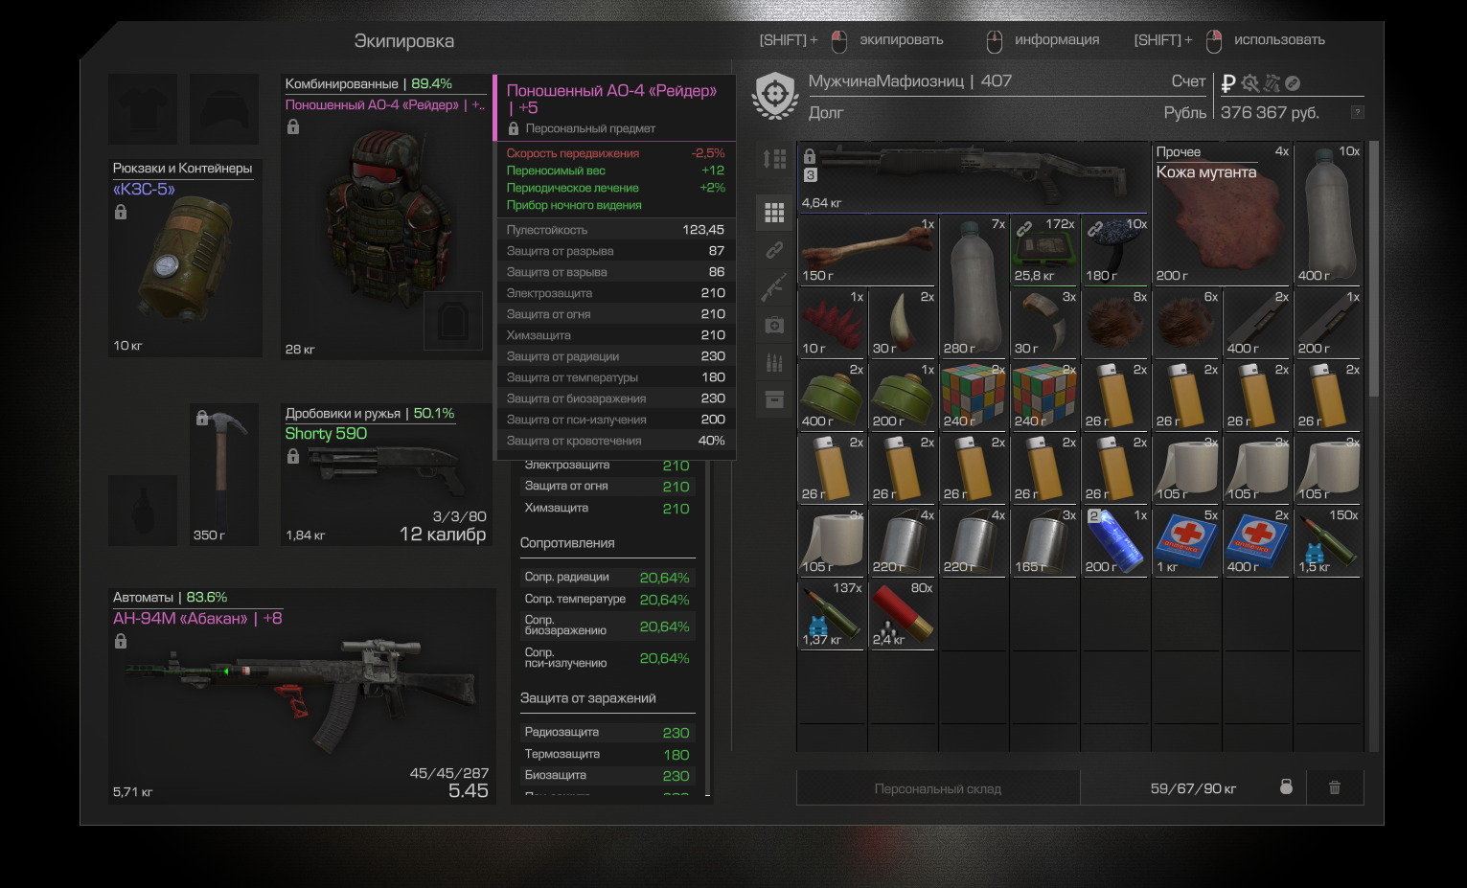
Task: Click the empty helmet slot
Action: (x=224, y=109)
